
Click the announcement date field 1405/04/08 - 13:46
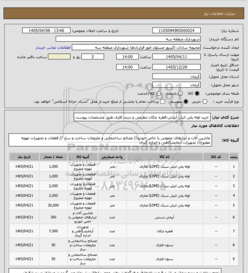point(46,31)
